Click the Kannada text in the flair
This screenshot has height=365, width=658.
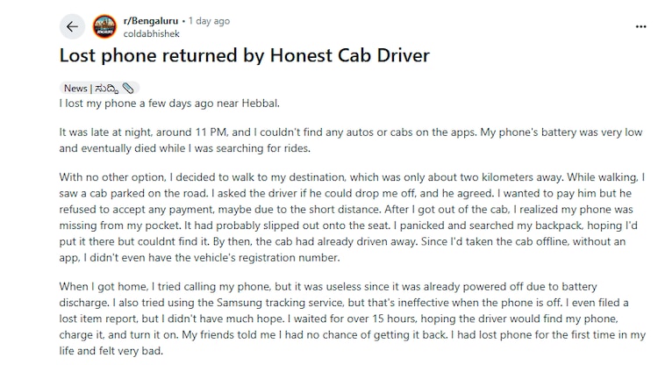(x=107, y=89)
